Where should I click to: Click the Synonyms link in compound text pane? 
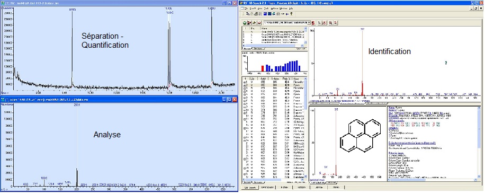click(393, 128)
